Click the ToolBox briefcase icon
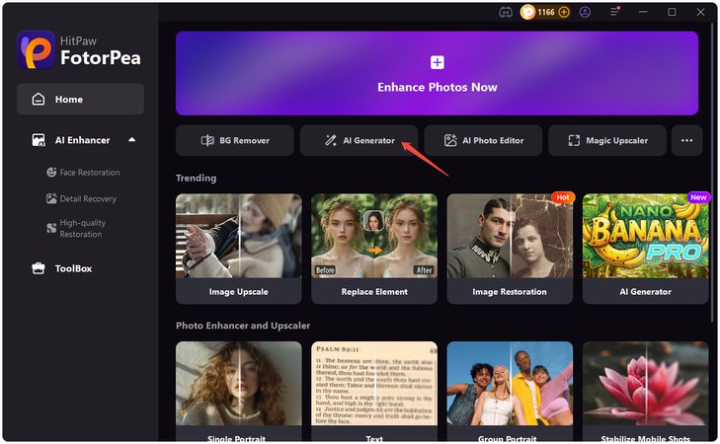The image size is (720, 444). pos(39,268)
